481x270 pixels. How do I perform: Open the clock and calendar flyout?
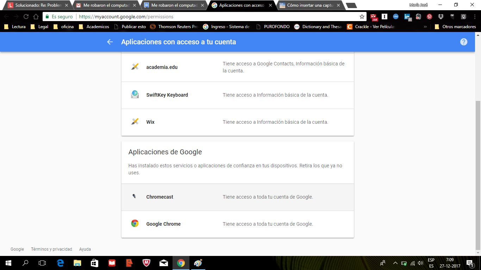pos(450,263)
